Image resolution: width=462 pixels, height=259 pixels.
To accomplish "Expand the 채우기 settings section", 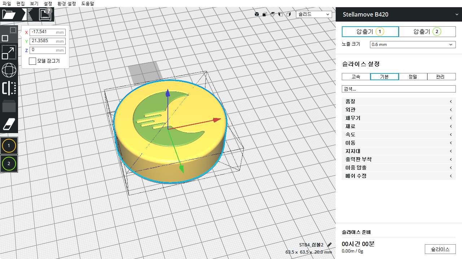I will tap(399, 118).
